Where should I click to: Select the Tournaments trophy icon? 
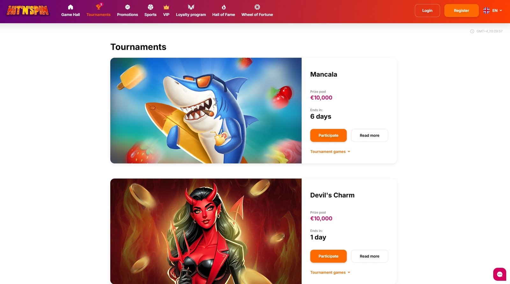pyautogui.click(x=98, y=7)
